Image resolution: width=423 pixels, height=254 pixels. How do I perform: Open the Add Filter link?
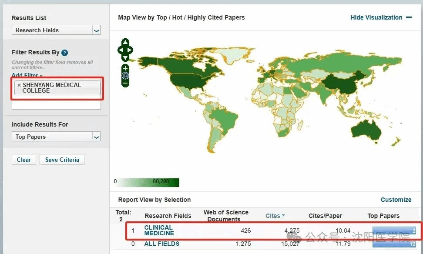[x=27, y=76]
